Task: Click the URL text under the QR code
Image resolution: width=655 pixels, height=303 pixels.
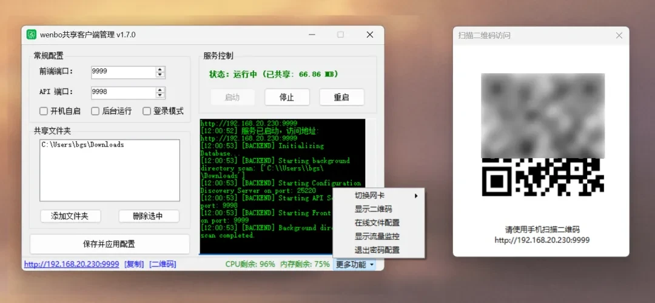Action: (542, 240)
